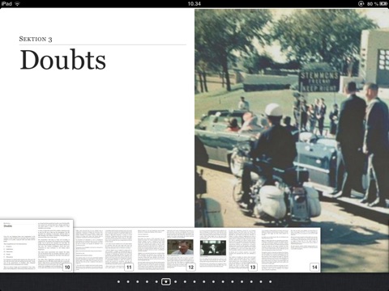Open the page 12 spread thumbnail

166,250
